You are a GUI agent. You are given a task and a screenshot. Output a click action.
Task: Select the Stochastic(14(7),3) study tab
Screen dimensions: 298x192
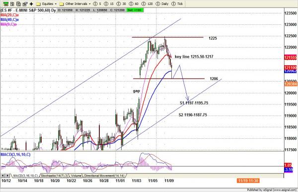pyautogui.click(x=54, y=176)
